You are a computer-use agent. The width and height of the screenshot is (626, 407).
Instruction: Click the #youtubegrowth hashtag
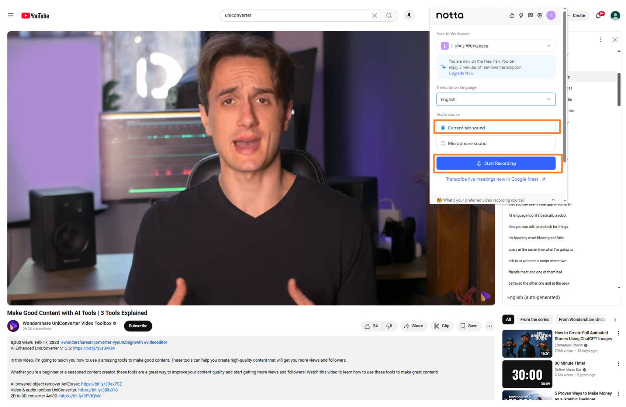point(127,342)
